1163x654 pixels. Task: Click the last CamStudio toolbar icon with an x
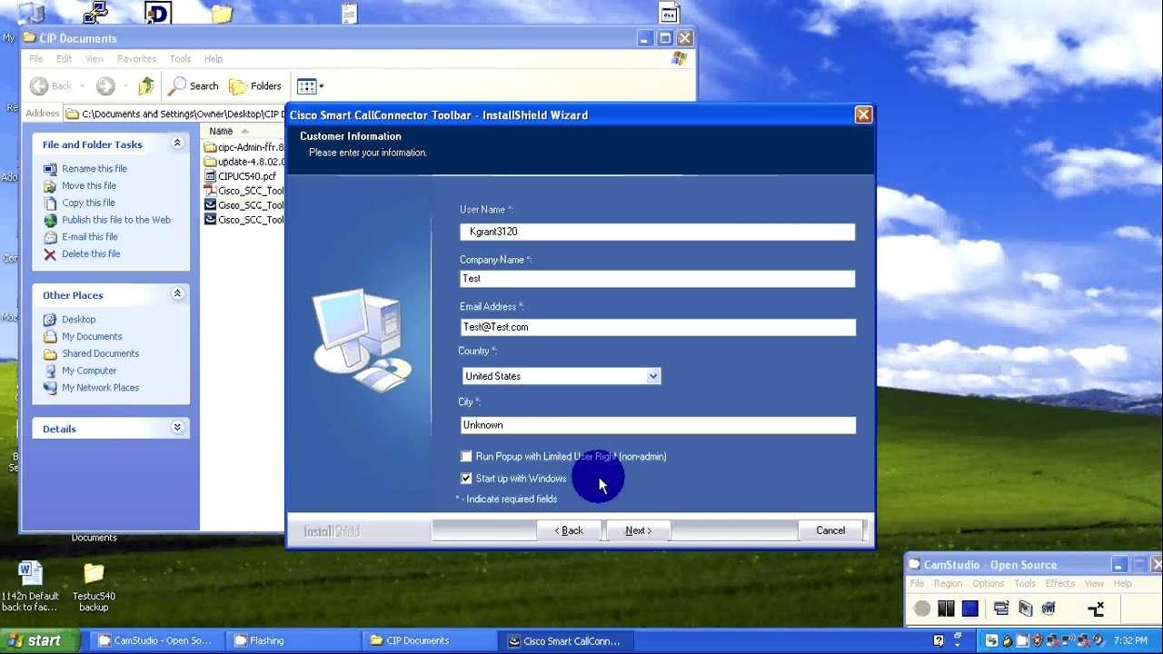pos(1096,609)
